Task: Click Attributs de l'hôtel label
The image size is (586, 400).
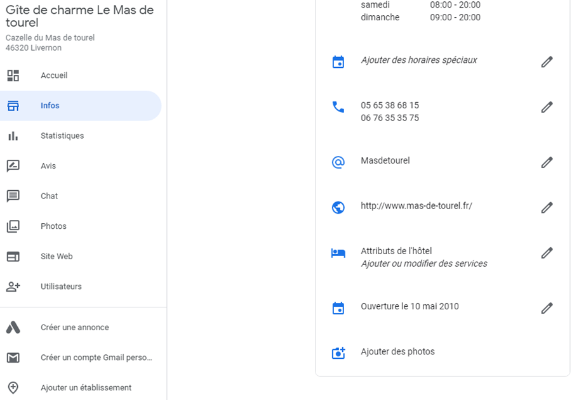Action: [396, 251]
